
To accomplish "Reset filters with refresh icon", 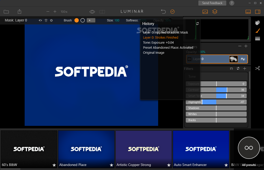I will click(x=238, y=68).
